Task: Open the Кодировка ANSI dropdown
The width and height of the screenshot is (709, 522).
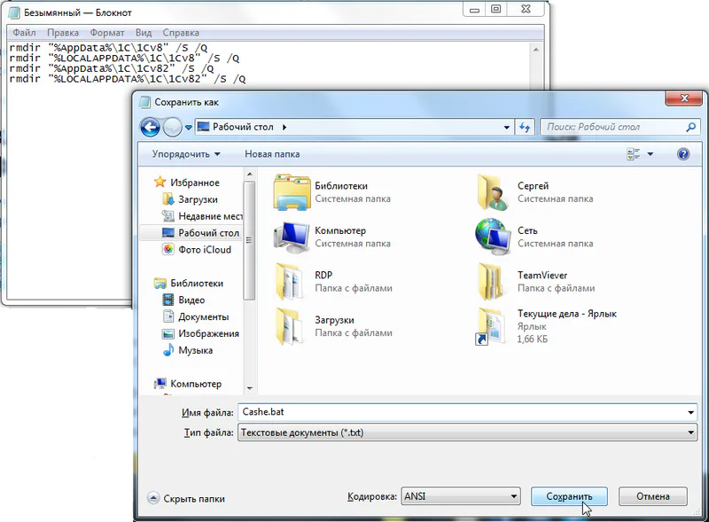Action: (x=513, y=496)
